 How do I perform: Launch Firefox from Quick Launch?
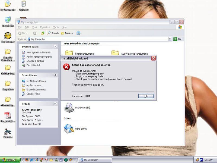pyautogui.click(x=27, y=160)
